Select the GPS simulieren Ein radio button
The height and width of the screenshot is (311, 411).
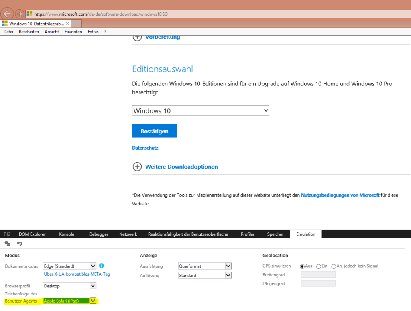(319, 266)
